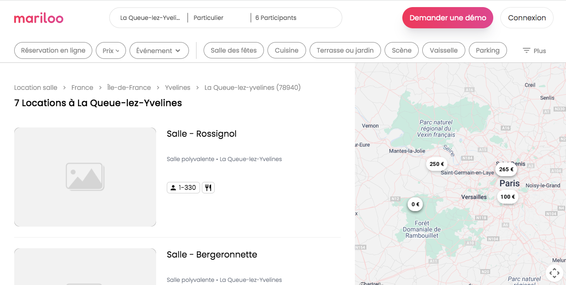
Task: Navigate to Yvelines breadcrumb
Action: click(177, 88)
